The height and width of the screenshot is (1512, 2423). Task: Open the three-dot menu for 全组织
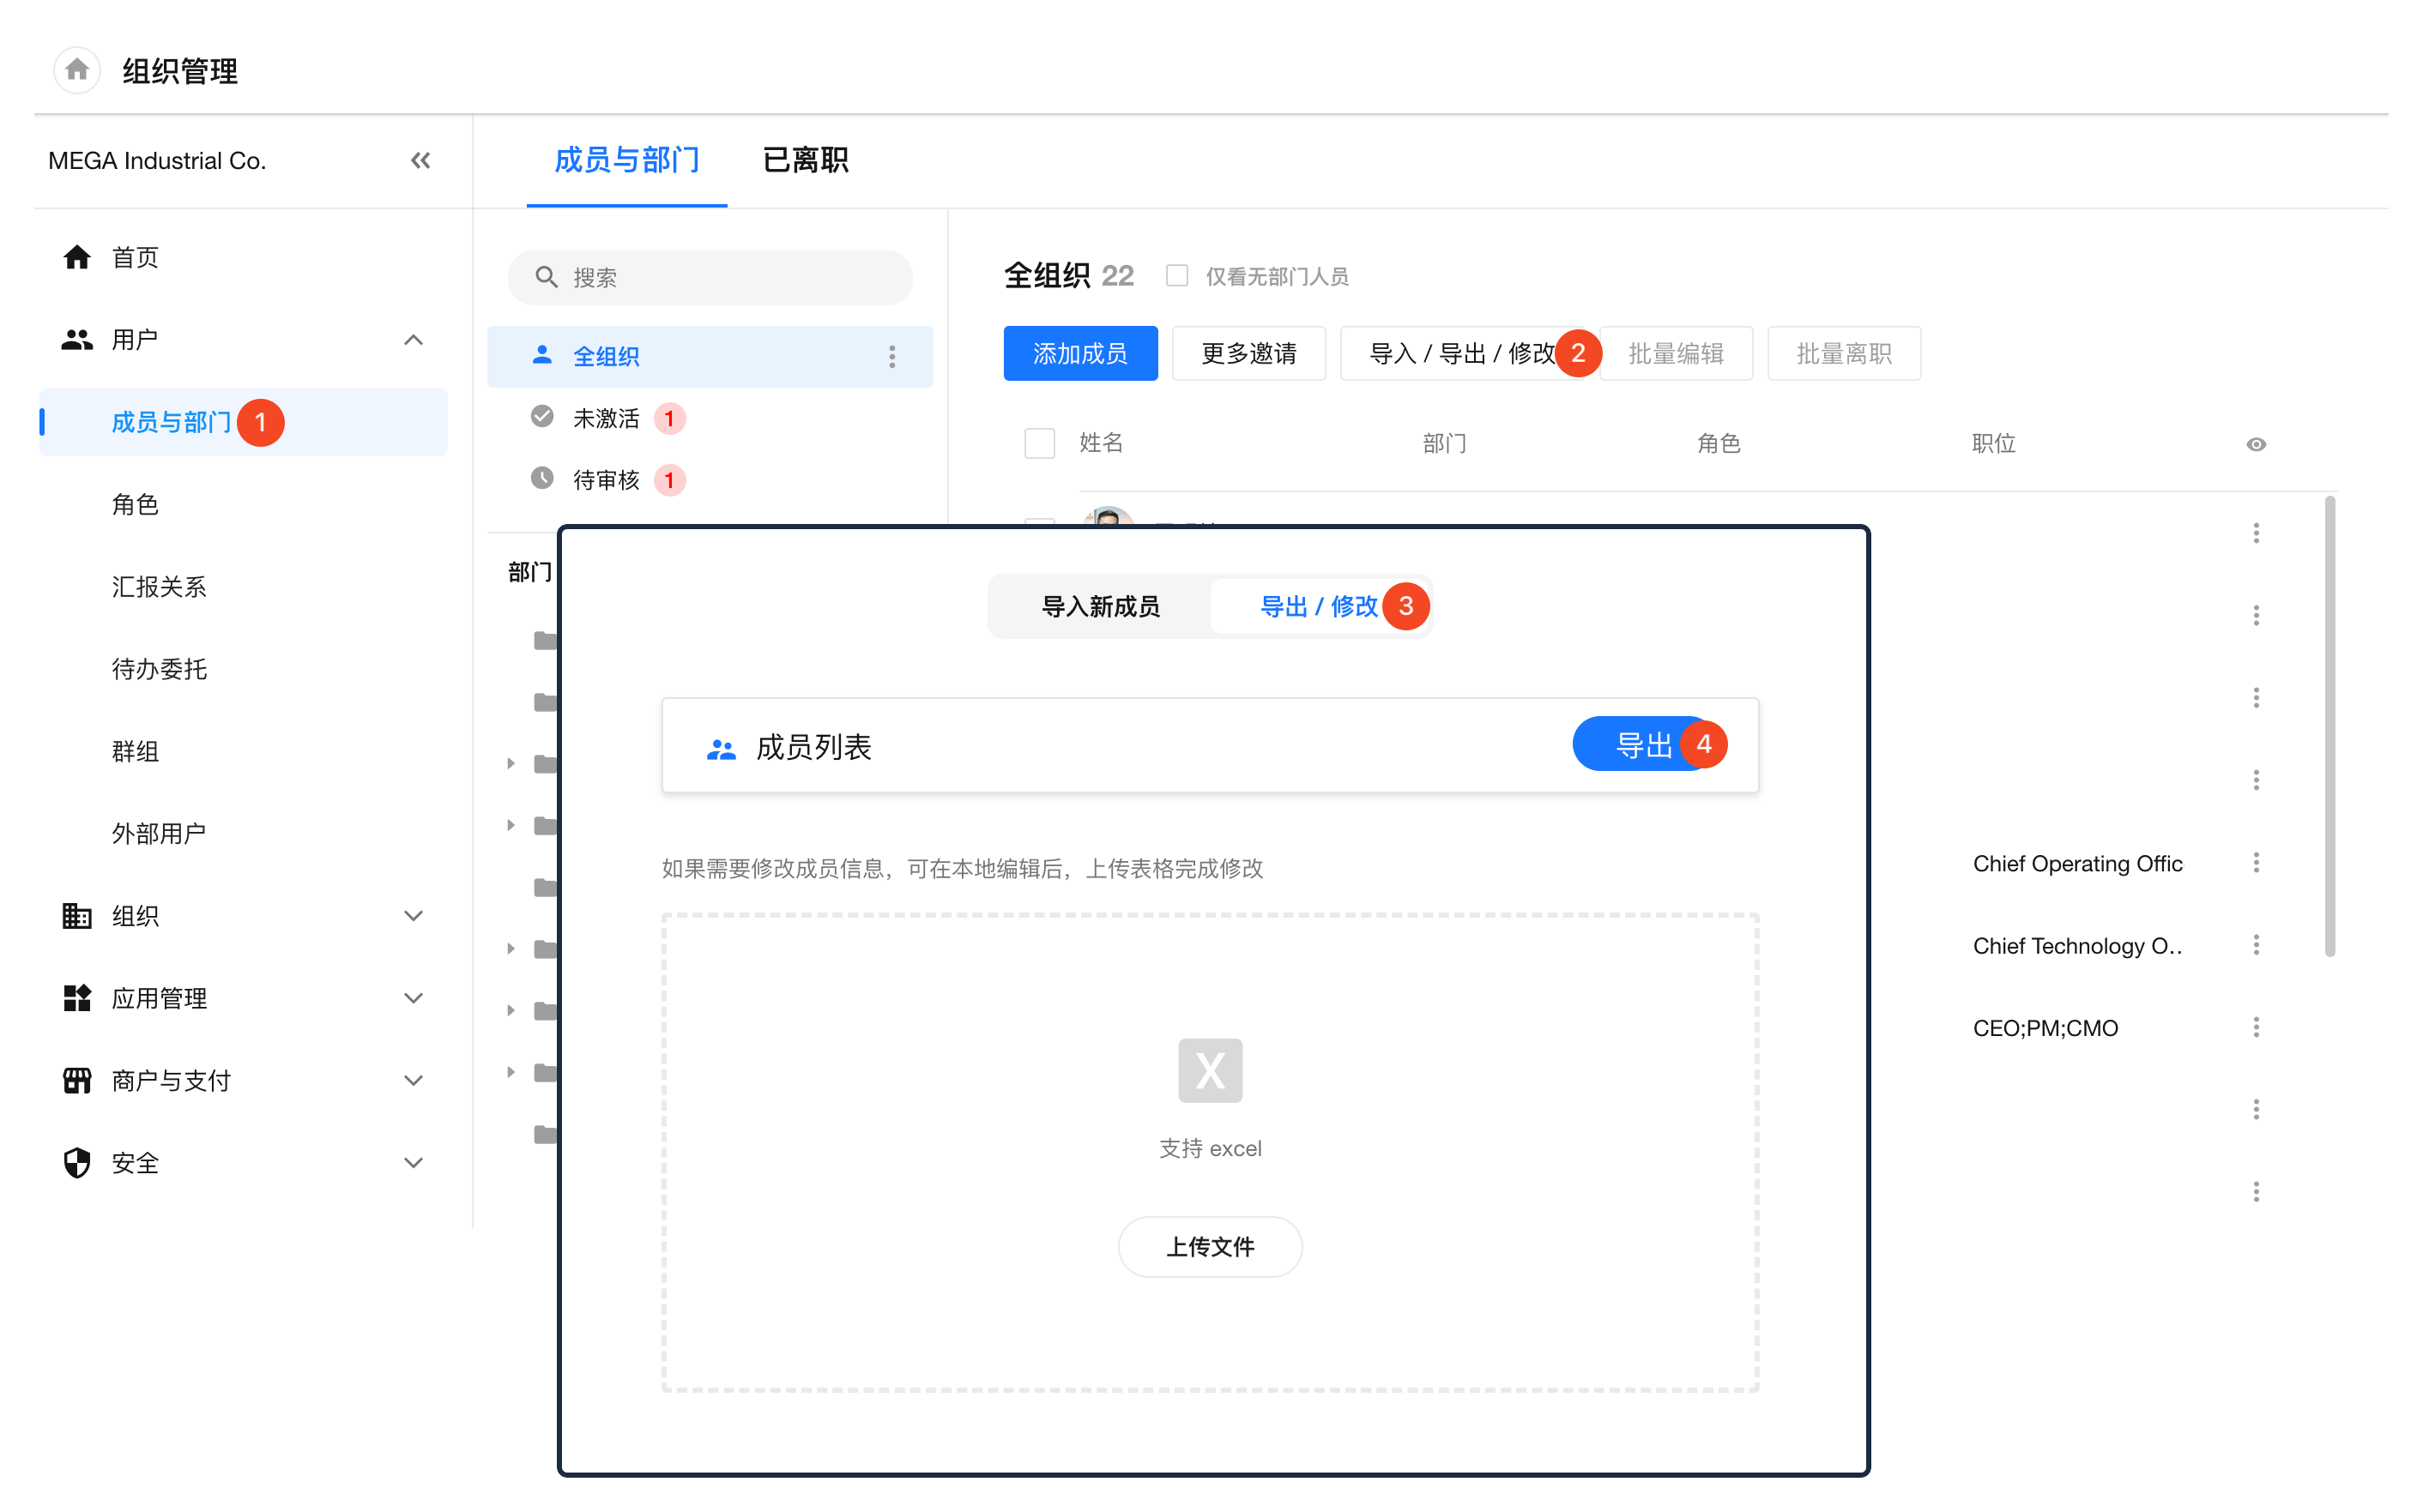point(891,356)
